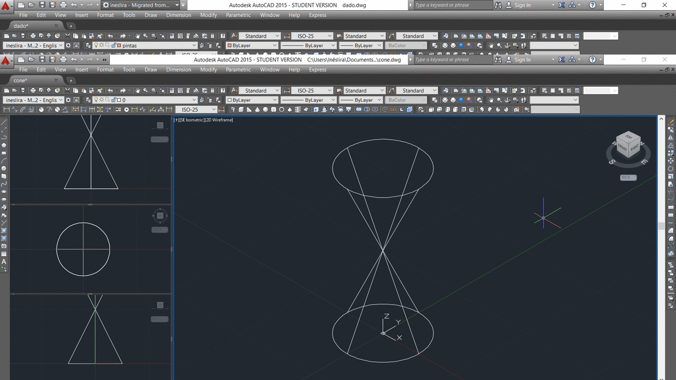Select the Table tool in Draw toolbar
Screen dimensions: 676x380
tap(4, 253)
